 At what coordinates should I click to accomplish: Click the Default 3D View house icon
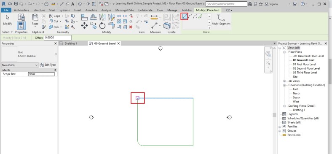pos(80,4)
